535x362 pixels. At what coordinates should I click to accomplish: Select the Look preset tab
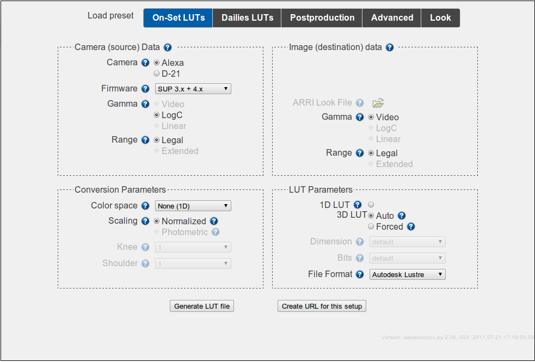(440, 18)
